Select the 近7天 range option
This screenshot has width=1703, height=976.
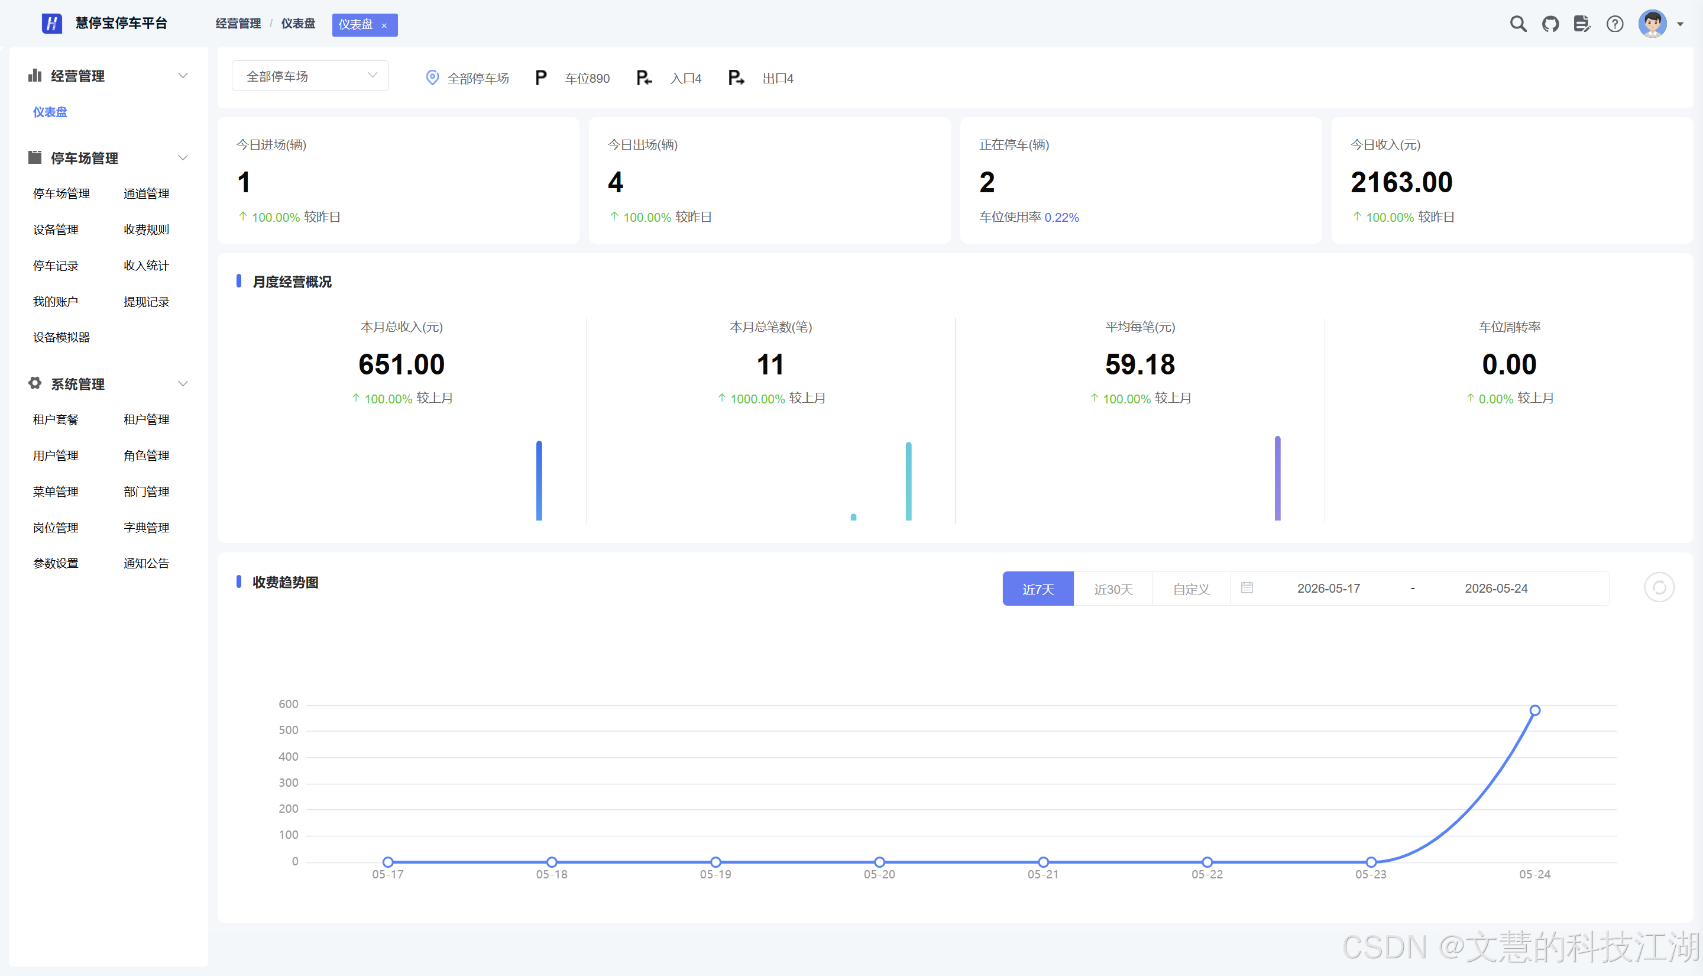pos(1038,589)
